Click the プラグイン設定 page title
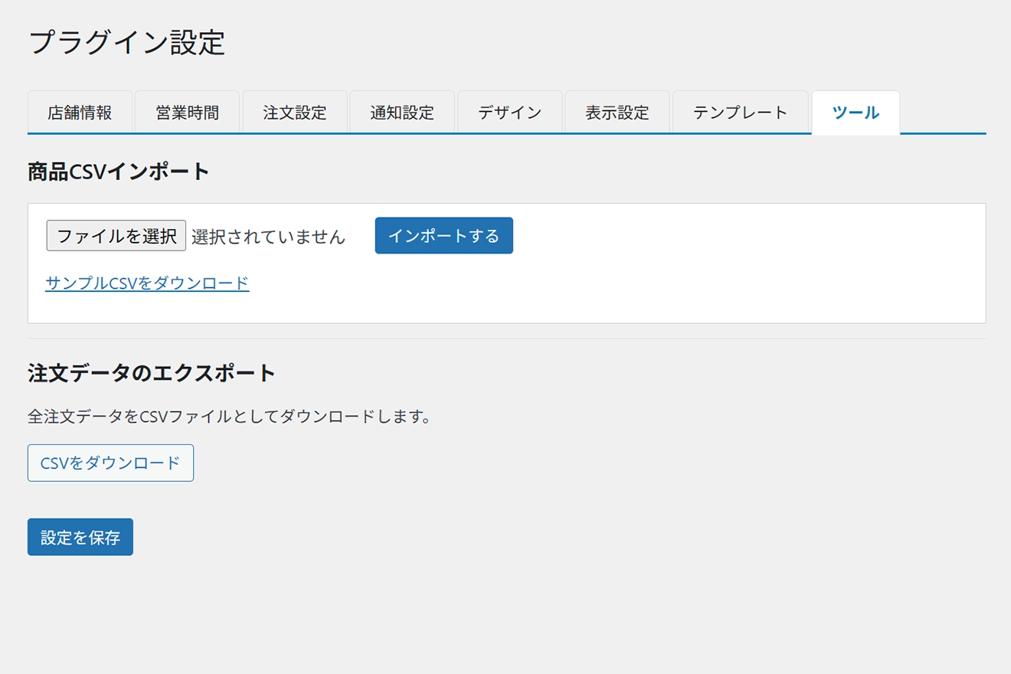 click(x=127, y=43)
